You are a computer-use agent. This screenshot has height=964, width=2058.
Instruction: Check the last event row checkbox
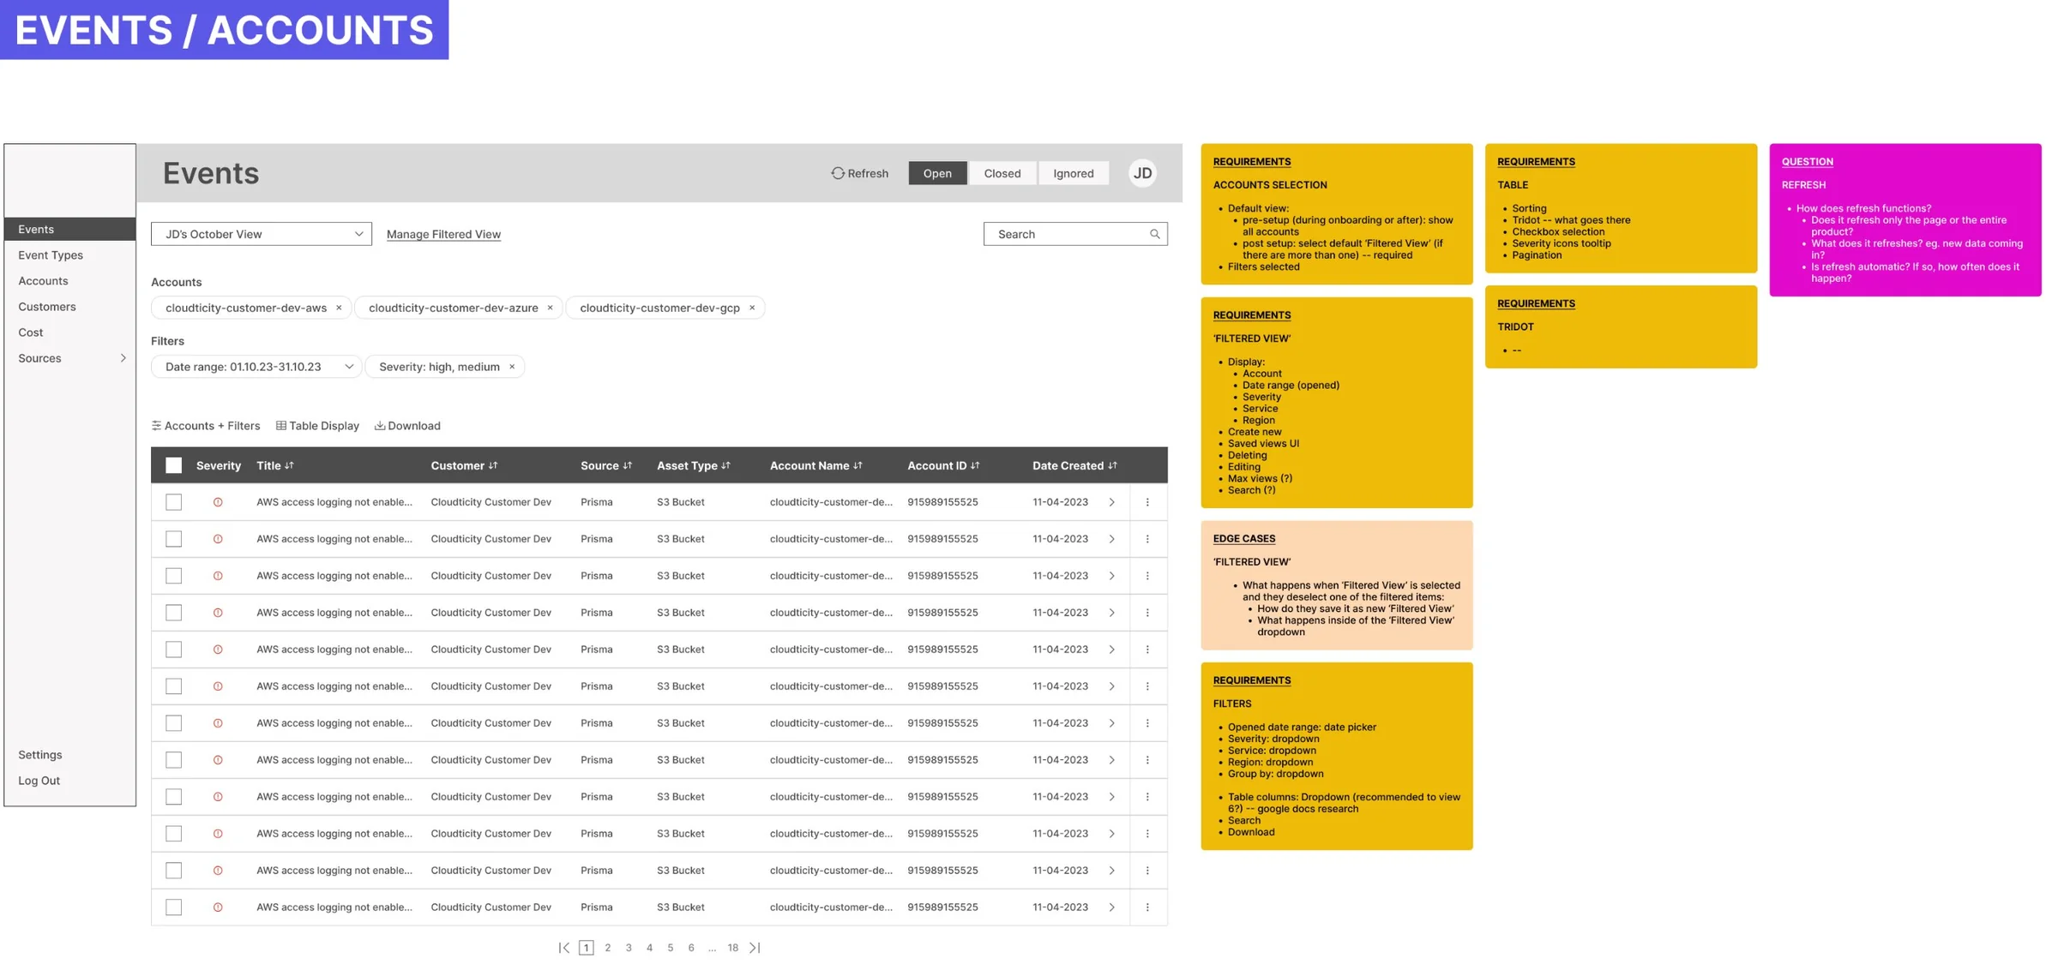[x=173, y=907]
